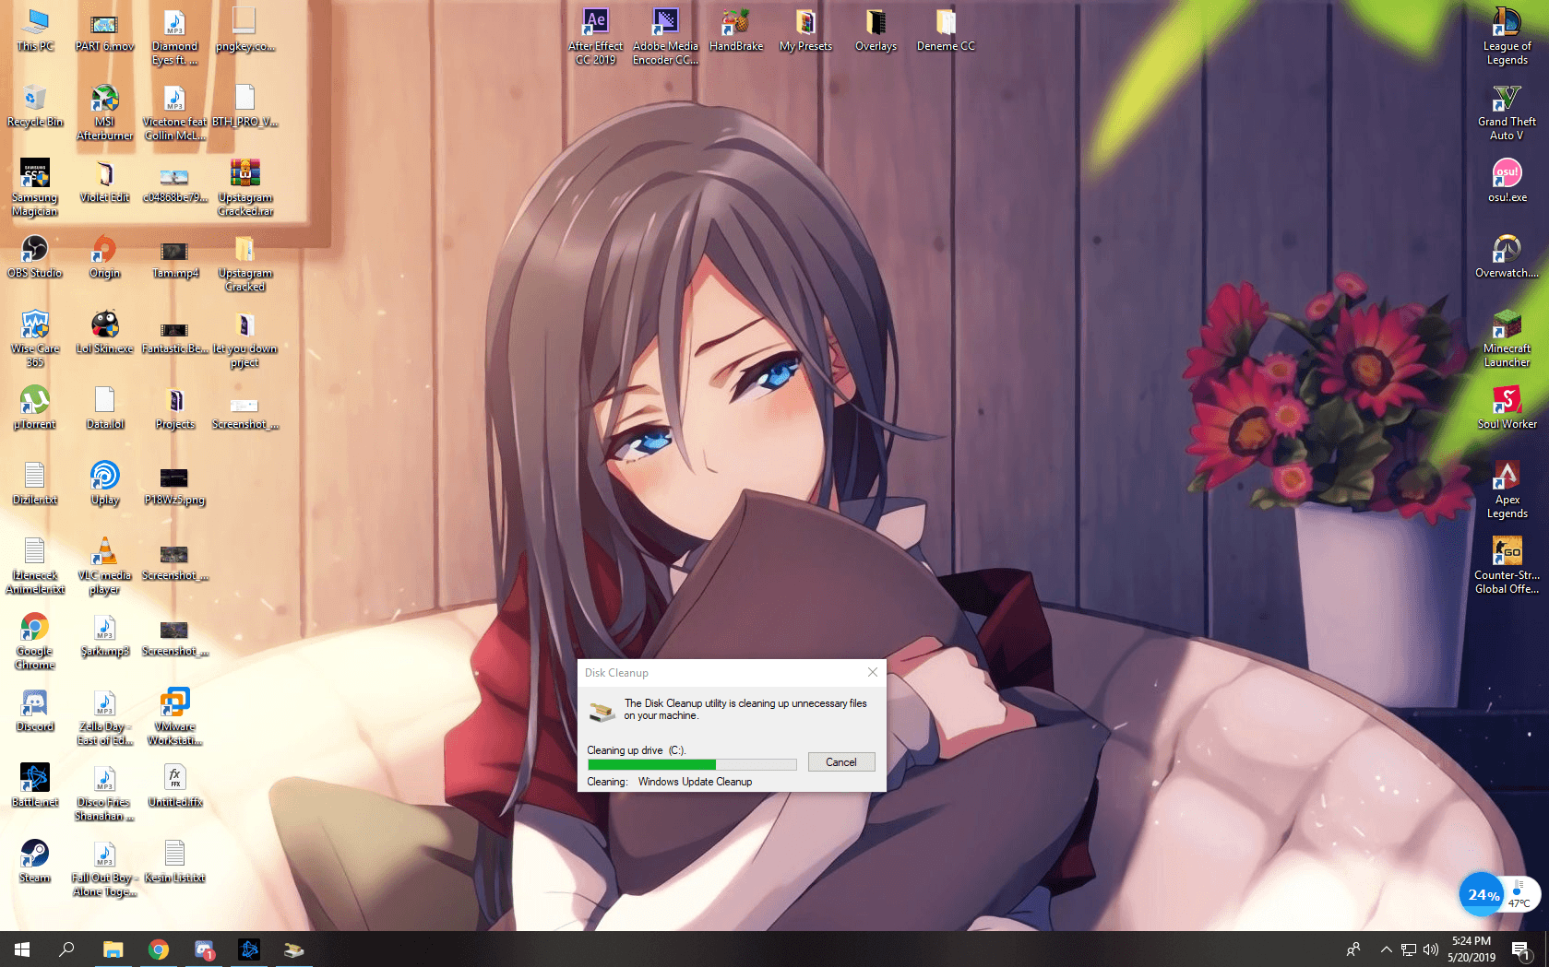Screen dimensions: 1549x967
Task: Select the Samsung Magician icon
Action: pos(35,188)
